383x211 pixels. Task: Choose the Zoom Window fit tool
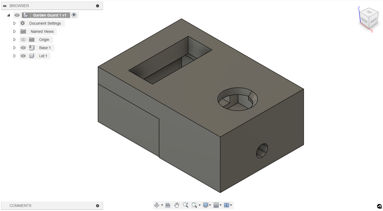pyautogui.click(x=194, y=205)
